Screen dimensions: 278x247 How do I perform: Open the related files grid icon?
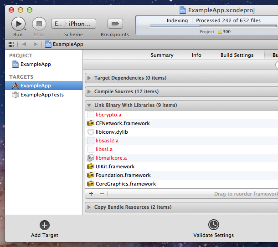11,45
